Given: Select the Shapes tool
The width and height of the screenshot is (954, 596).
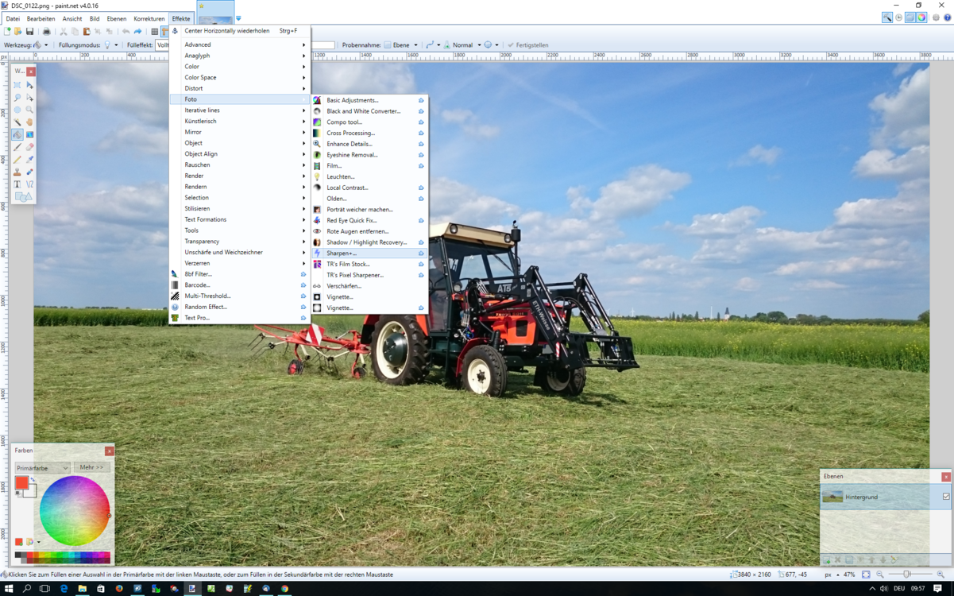Looking at the screenshot, I should point(23,196).
